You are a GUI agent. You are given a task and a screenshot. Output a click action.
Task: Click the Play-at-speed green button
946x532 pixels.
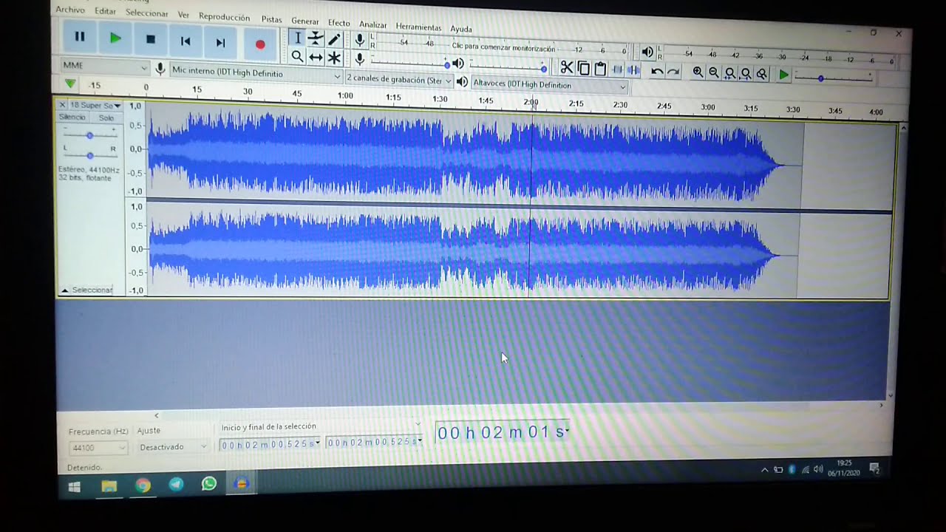[x=783, y=75]
